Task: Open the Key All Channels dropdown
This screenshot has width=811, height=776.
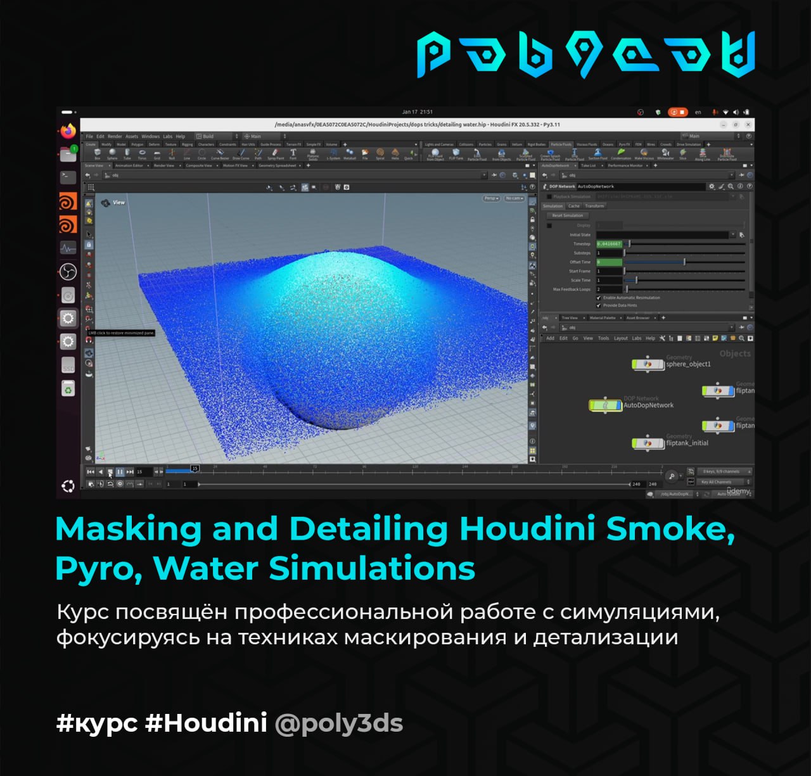Action: coord(725,482)
